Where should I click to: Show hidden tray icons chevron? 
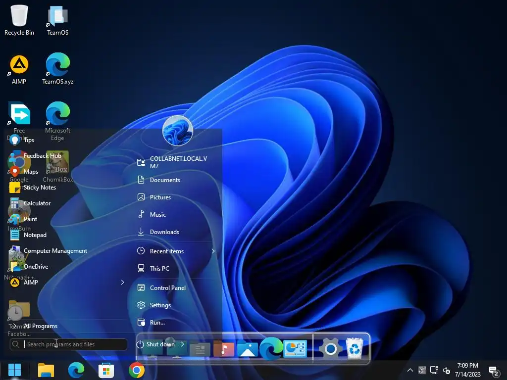410,370
